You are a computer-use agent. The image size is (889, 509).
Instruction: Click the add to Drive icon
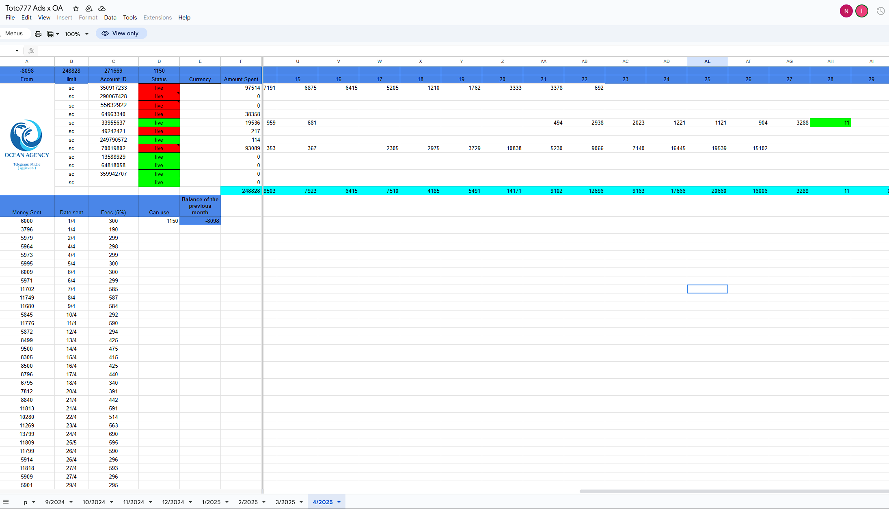point(89,9)
